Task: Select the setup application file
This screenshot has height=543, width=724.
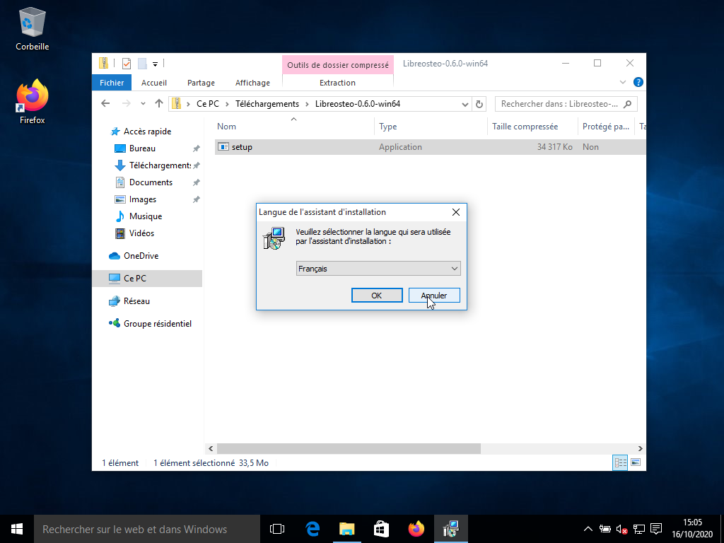Action: (431, 147)
